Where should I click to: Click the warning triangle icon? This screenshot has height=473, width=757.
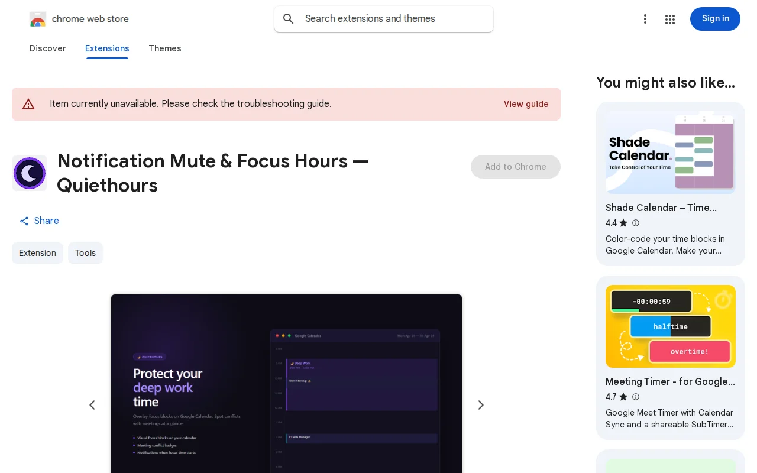point(28,104)
